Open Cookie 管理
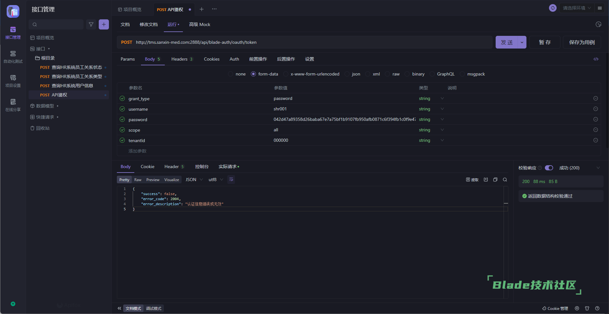The width and height of the screenshot is (609, 314). (x=555, y=308)
